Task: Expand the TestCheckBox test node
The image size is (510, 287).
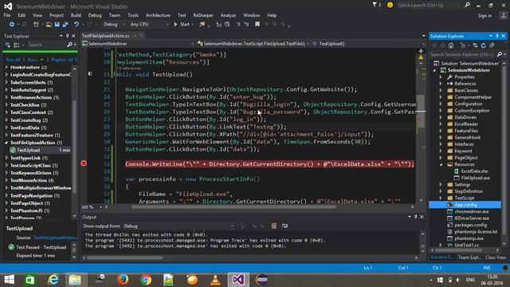Action: [6, 104]
